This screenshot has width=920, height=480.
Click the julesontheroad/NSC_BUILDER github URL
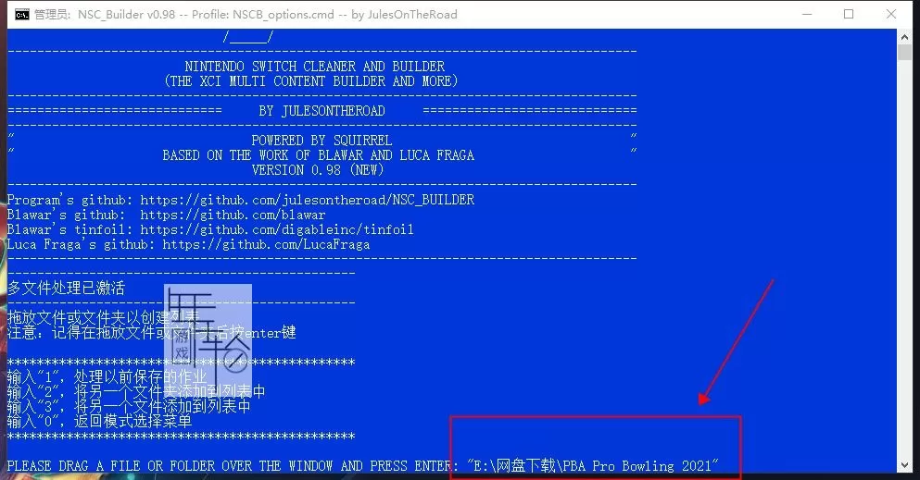(307, 200)
